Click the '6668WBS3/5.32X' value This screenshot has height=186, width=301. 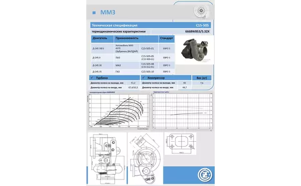click(197, 32)
